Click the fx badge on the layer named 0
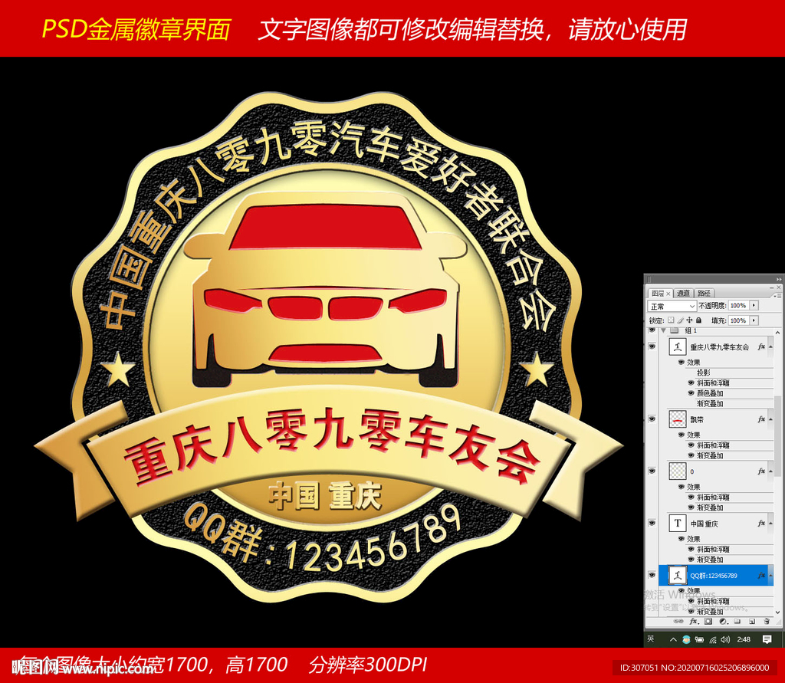The image size is (785, 683). tap(761, 471)
